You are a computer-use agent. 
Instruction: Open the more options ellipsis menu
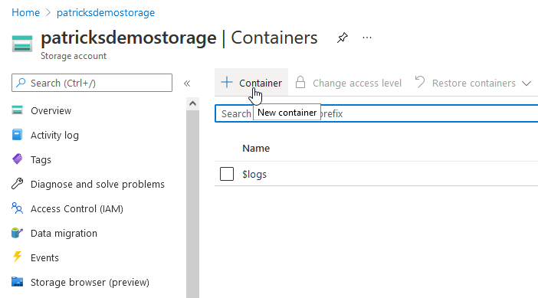tap(367, 38)
